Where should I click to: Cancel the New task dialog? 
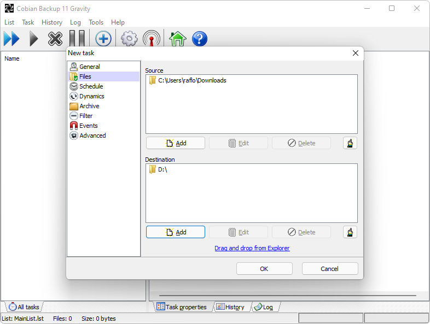point(330,269)
